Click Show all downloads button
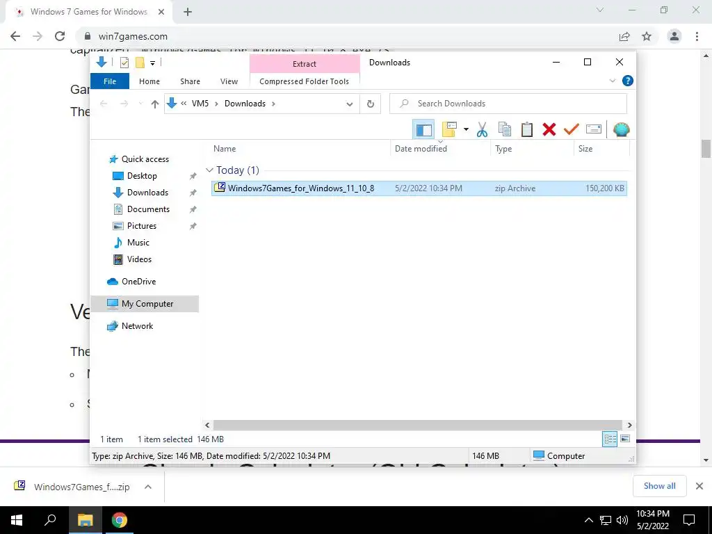This screenshot has height=534, width=712. coord(659,486)
